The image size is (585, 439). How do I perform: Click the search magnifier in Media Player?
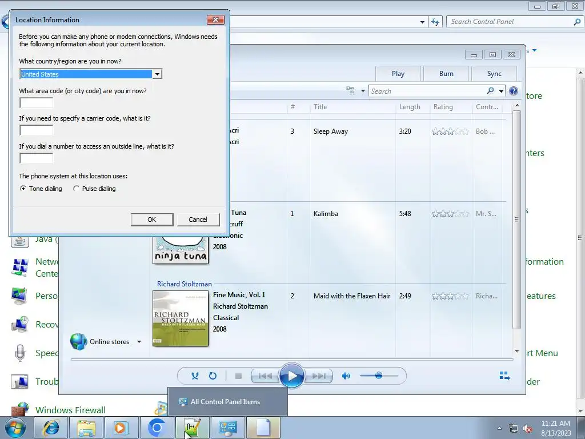pyautogui.click(x=491, y=91)
